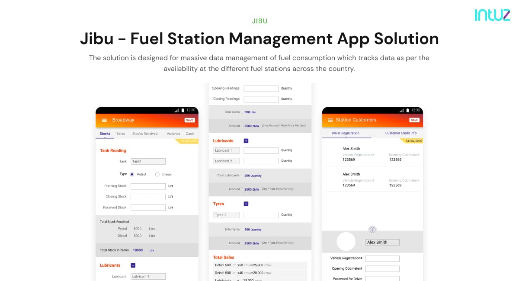Open the hamburger menu on the Broadway screen
Screen dimensions: 519x281
pyautogui.click(x=104, y=120)
